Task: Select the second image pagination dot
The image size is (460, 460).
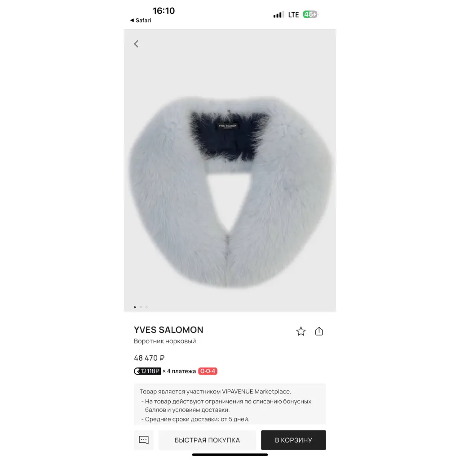Action: [x=141, y=307]
